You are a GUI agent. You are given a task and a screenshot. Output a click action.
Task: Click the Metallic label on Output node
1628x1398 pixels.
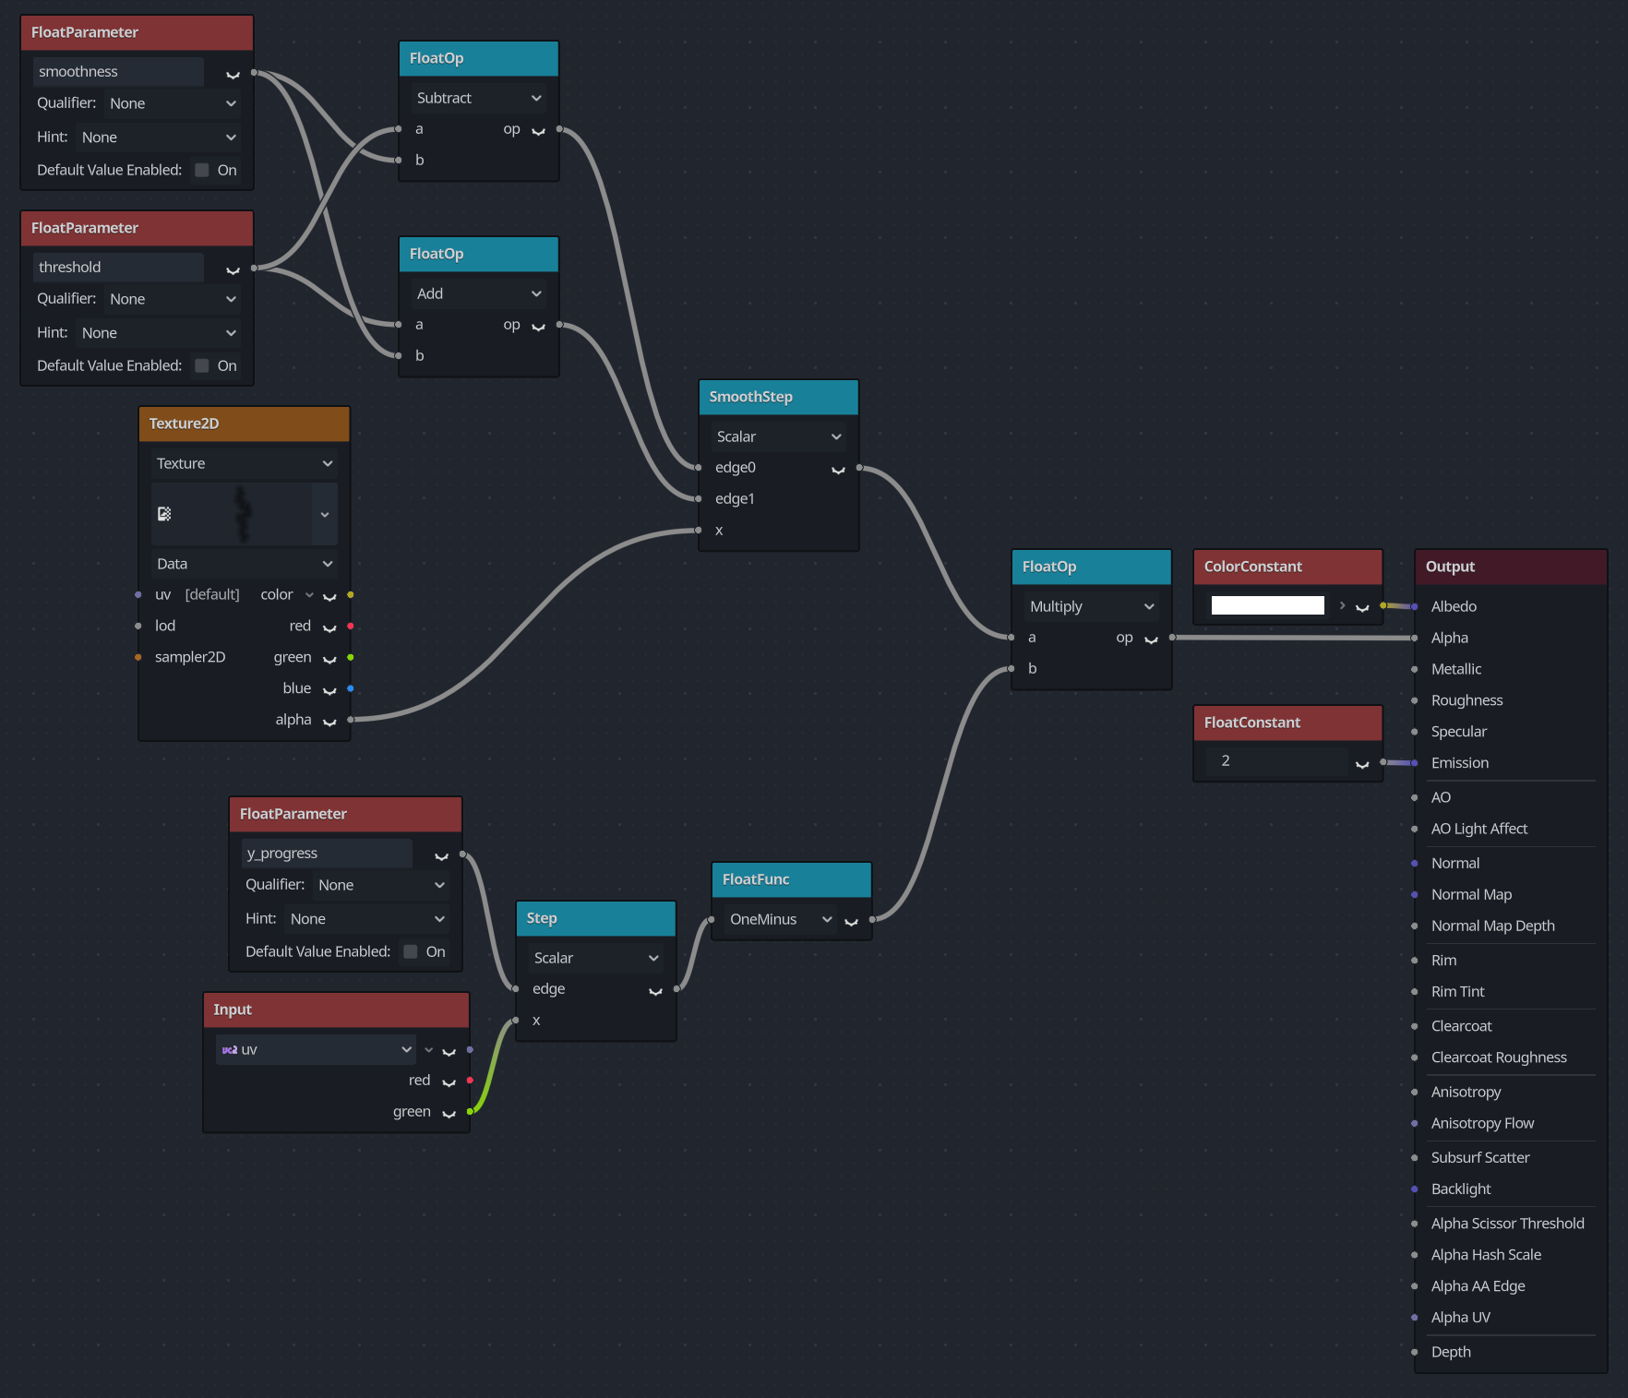tap(1456, 669)
